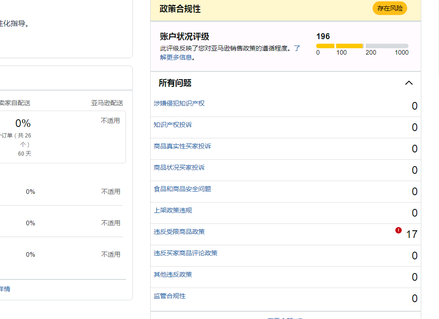Click the 200 scale label

coord(371,52)
